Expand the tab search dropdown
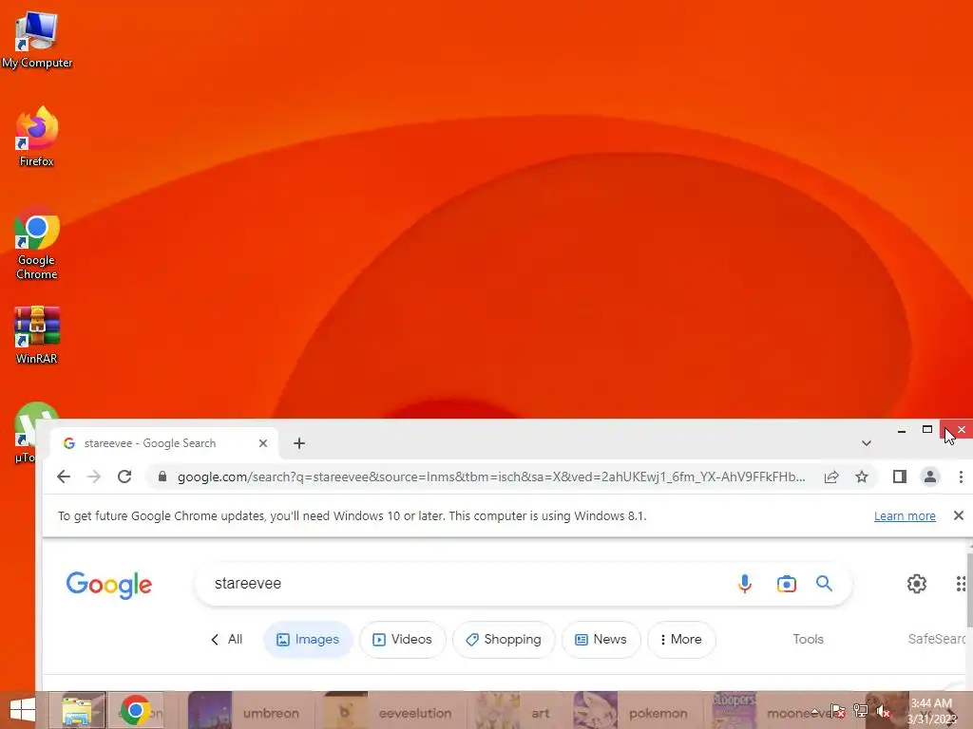 click(867, 443)
